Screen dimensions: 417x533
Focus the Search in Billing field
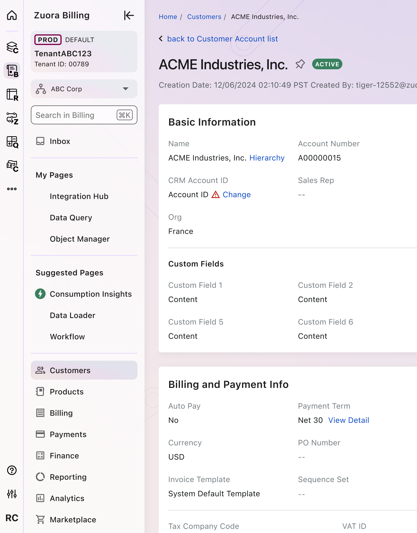(x=74, y=115)
